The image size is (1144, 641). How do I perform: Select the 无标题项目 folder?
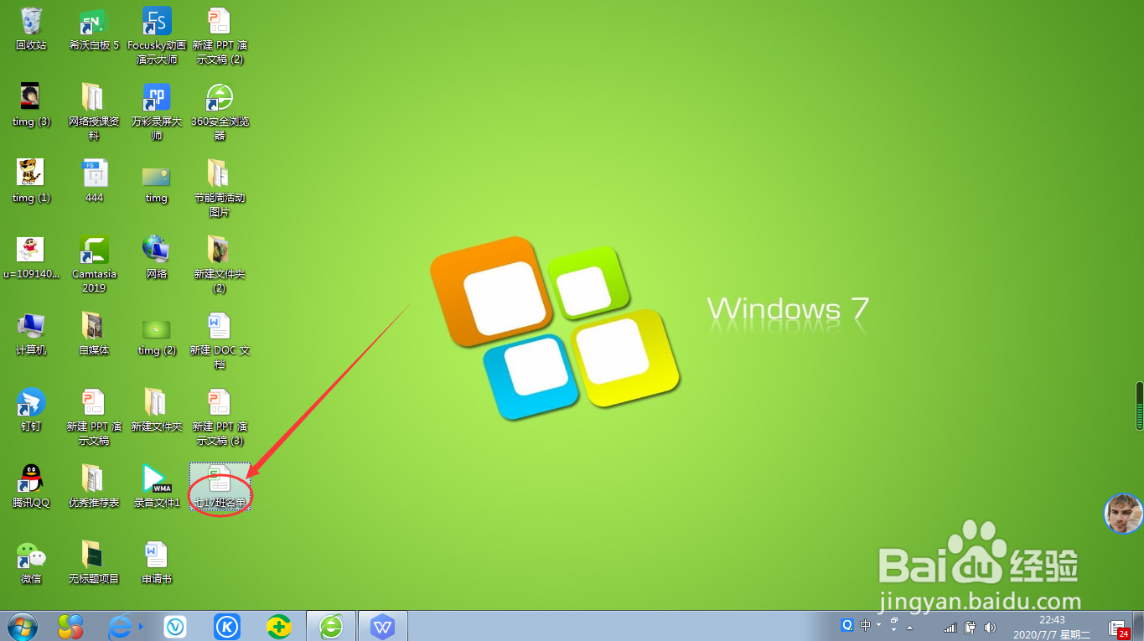pos(94,562)
